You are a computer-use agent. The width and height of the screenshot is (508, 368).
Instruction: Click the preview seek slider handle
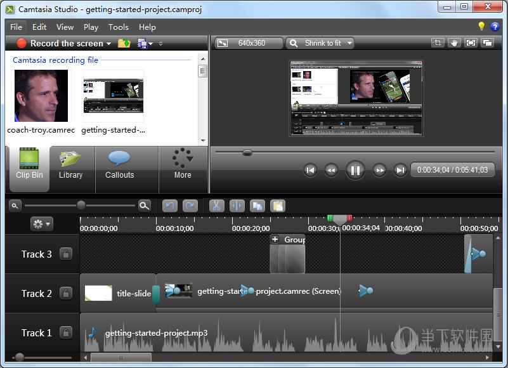(x=247, y=152)
